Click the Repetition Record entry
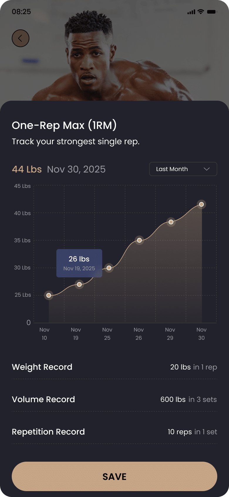This screenshot has width=229, height=497. pyautogui.click(x=114, y=432)
